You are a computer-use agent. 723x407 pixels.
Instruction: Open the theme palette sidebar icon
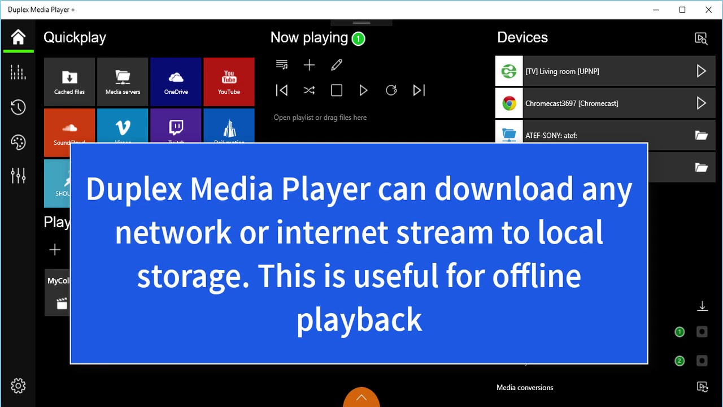pos(18,142)
